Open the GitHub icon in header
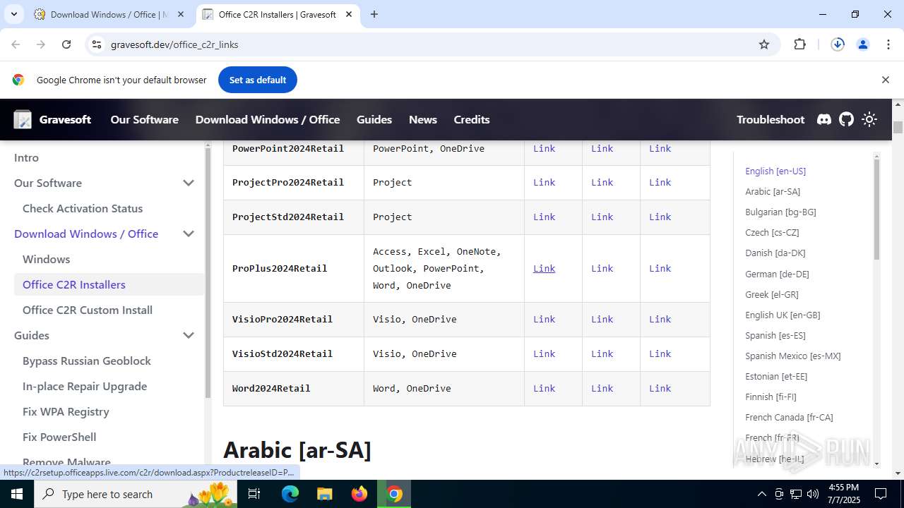The height and width of the screenshot is (508, 904). pos(846,119)
